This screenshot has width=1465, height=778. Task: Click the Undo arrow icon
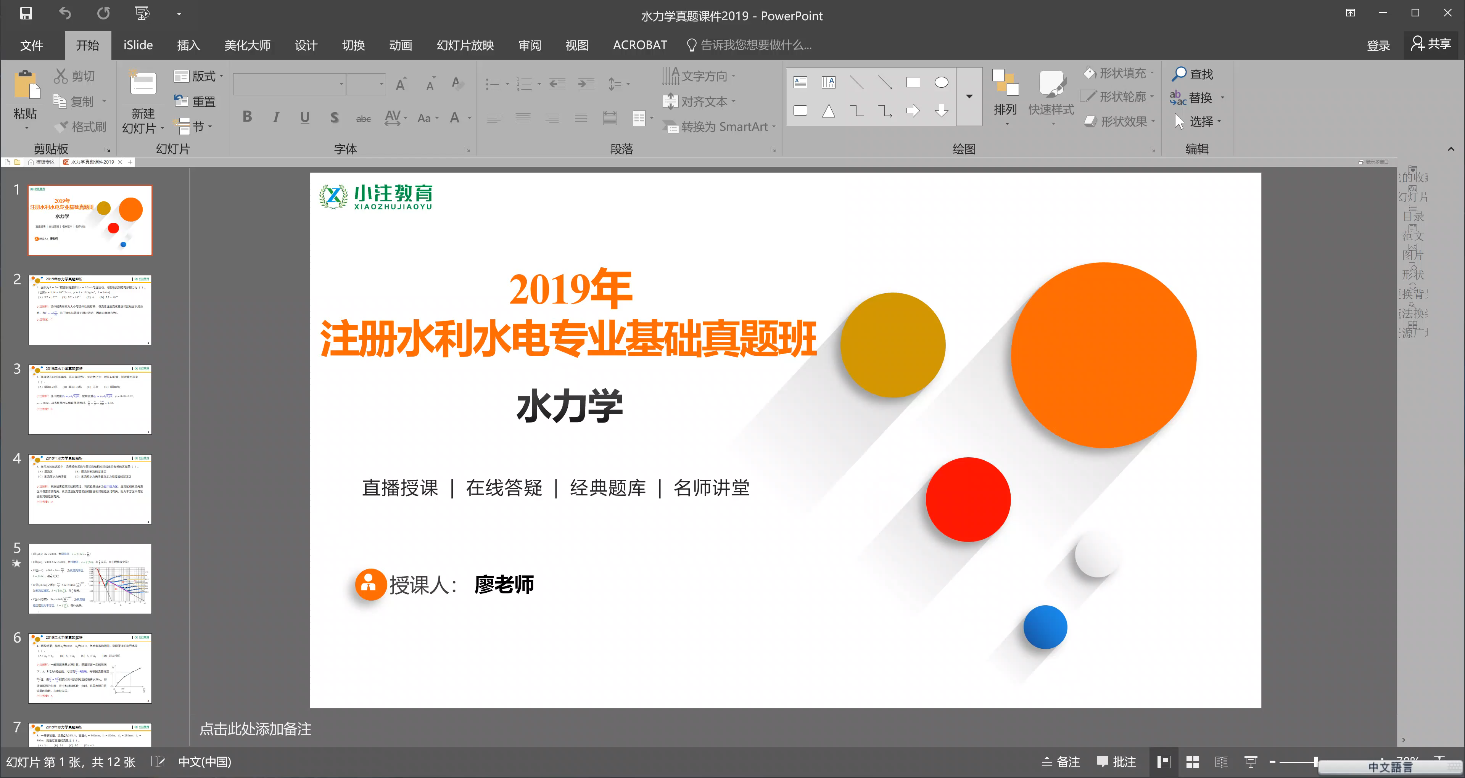point(65,13)
